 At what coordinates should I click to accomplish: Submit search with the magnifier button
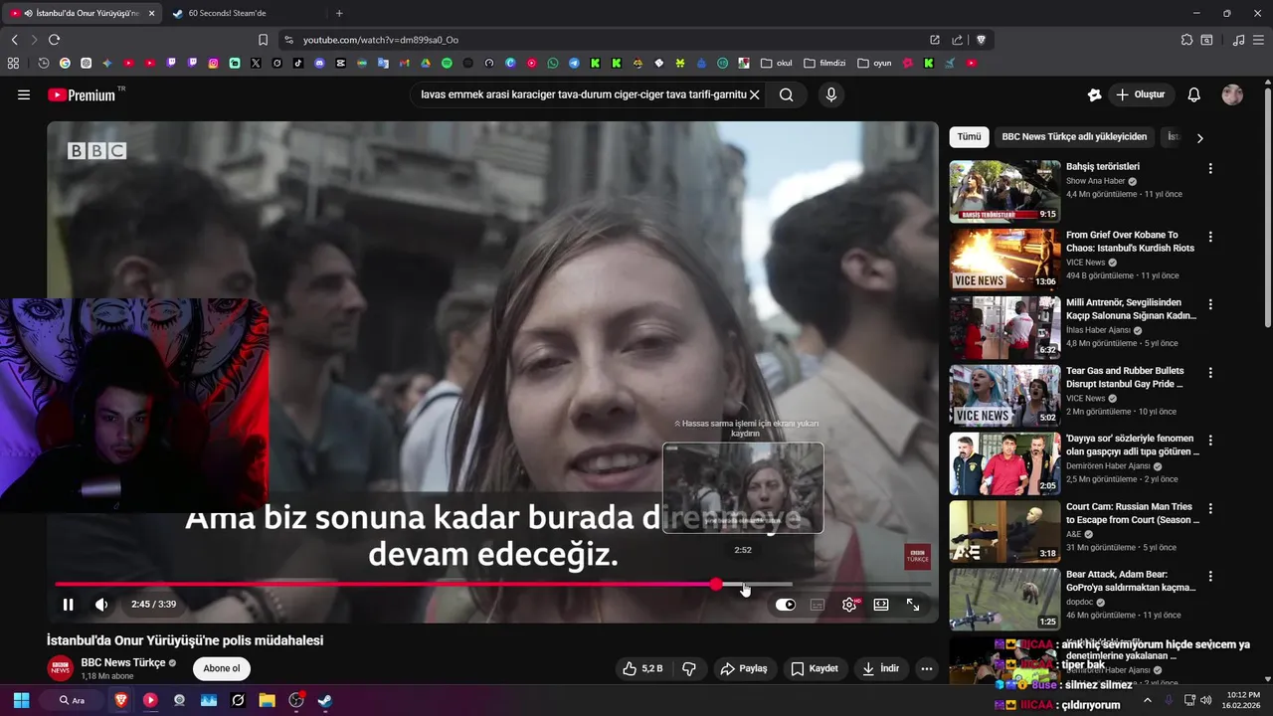pyautogui.click(x=787, y=94)
